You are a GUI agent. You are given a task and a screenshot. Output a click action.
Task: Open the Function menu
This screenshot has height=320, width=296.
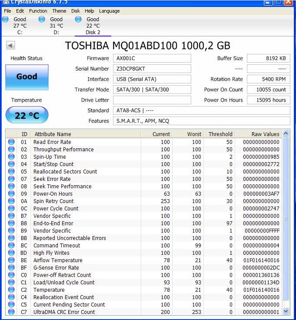point(38,11)
